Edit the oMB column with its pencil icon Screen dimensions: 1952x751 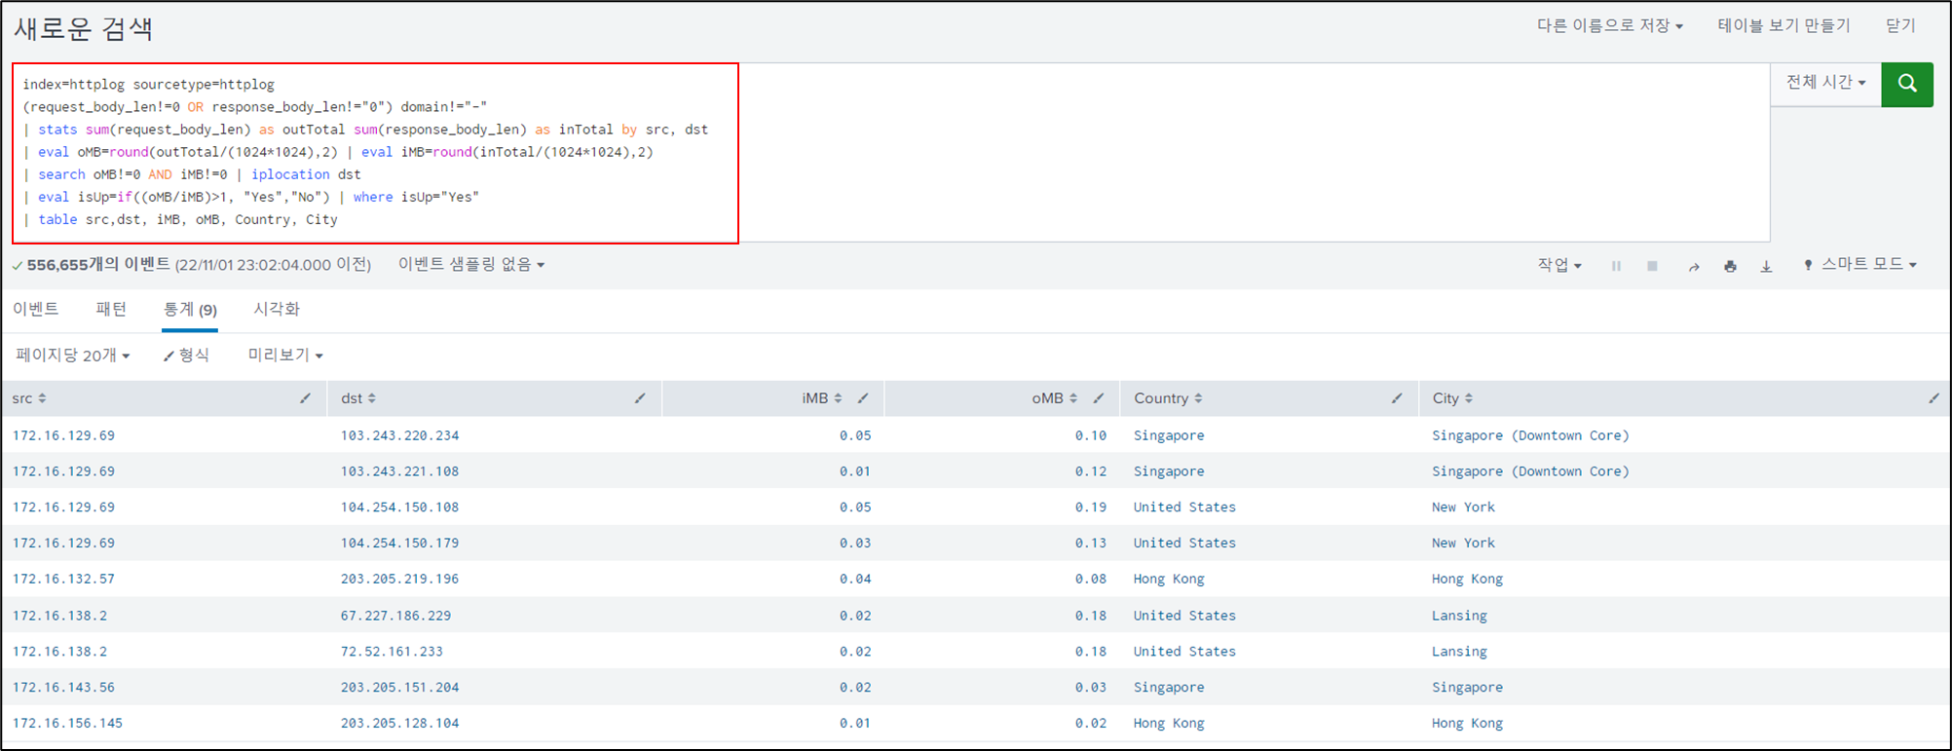tap(1099, 398)
